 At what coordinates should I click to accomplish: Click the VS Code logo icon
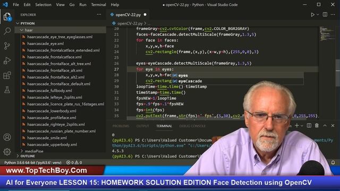(5, 5)
